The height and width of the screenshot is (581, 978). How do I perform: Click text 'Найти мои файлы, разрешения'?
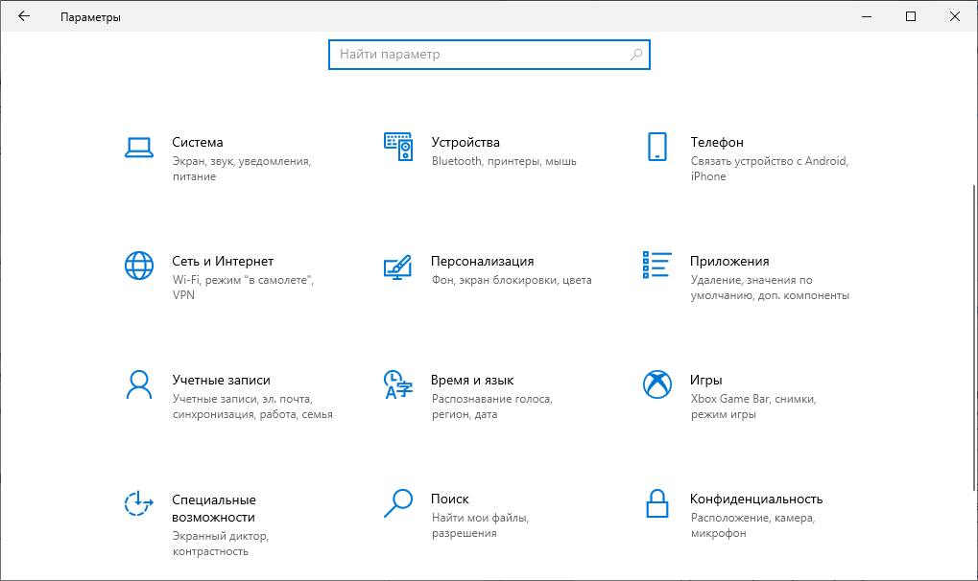(x=480, y=525)
